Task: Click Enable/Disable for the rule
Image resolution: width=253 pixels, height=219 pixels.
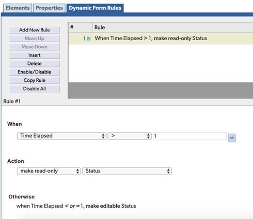Action: [35, 72]
